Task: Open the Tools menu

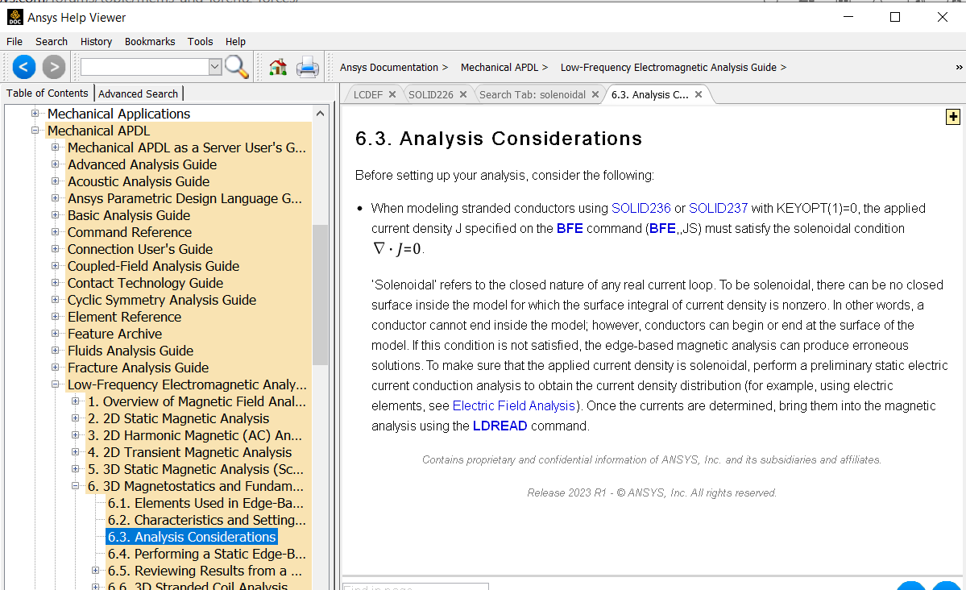Action: pos(201,41)
